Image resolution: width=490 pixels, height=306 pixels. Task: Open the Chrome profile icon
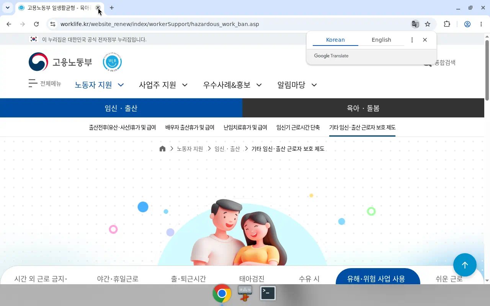click(x=467, y=24)
